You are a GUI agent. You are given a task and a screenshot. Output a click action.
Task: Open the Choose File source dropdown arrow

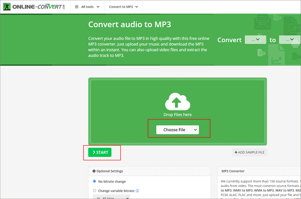(195, 130)
